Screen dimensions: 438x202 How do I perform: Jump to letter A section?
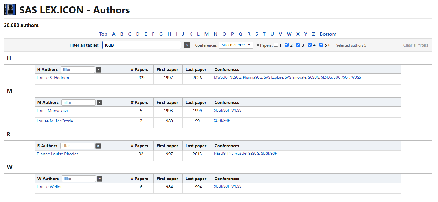coord(114,34)
